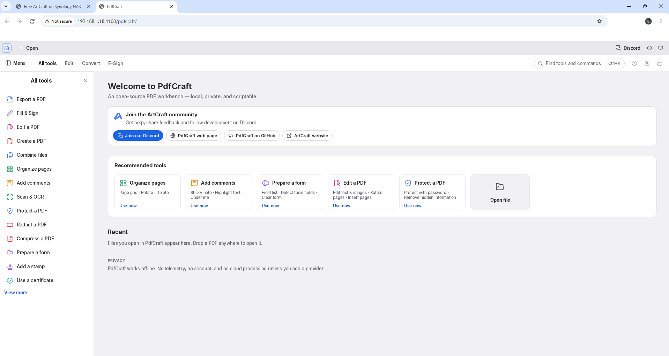Image resolution: width=669 pixels, height=356 pixels.
Task: Click the help question mark icon
Action: click(x=649, y=48)
